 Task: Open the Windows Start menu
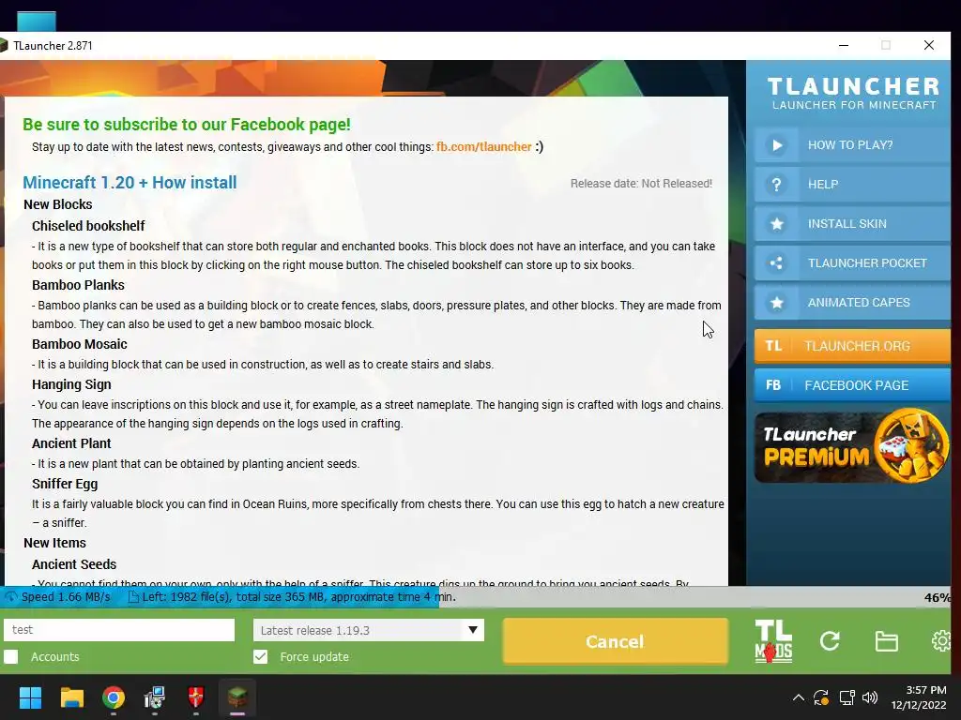click(30, 697)
